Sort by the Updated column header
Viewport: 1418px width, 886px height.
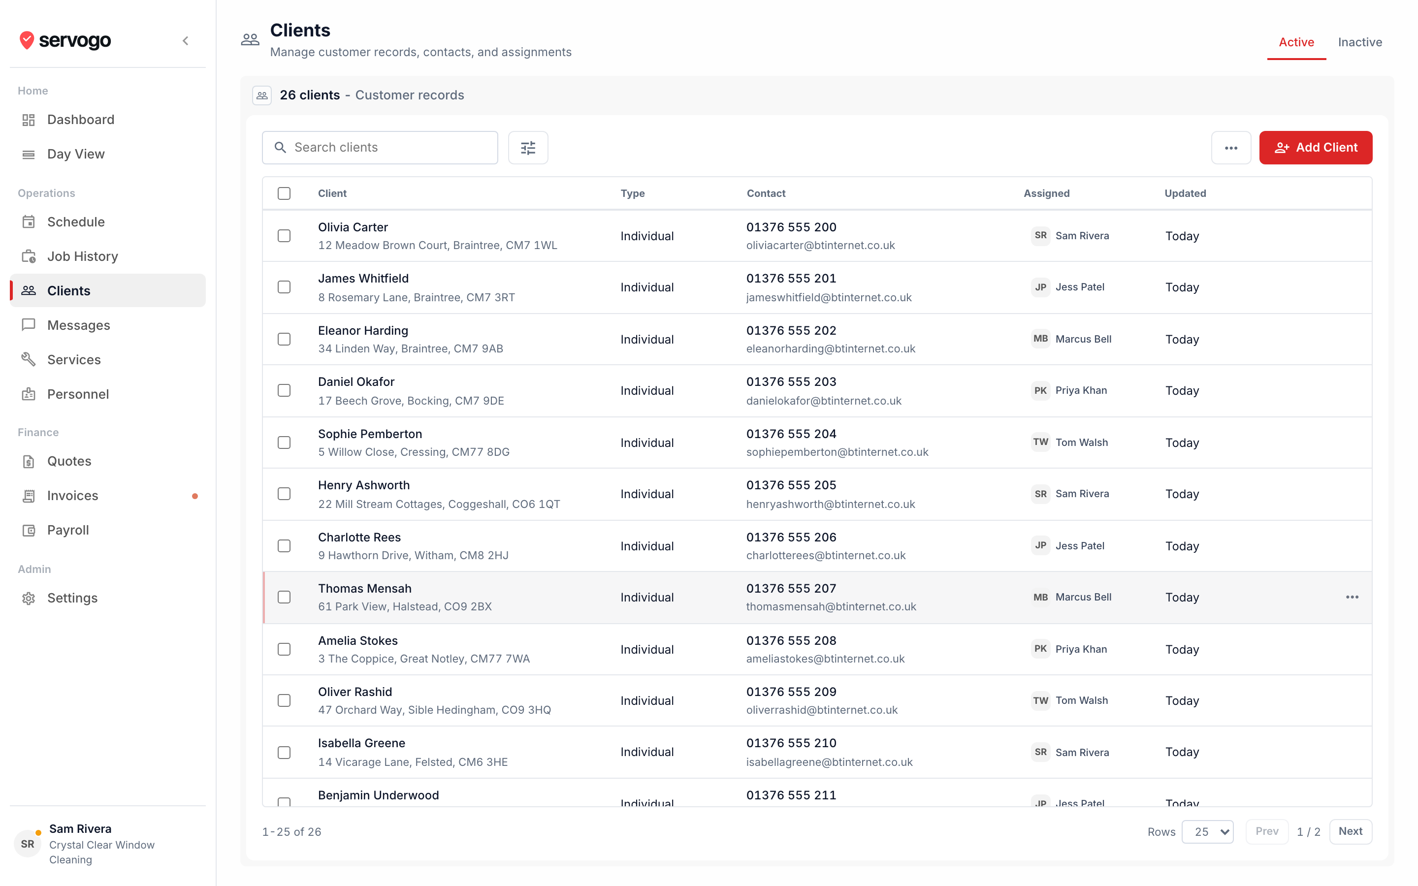(x=1185, y=193)
